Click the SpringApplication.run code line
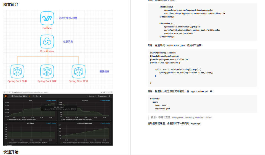Screen dimensions: 265x155 pyautogui.click(x=186, y=73)
